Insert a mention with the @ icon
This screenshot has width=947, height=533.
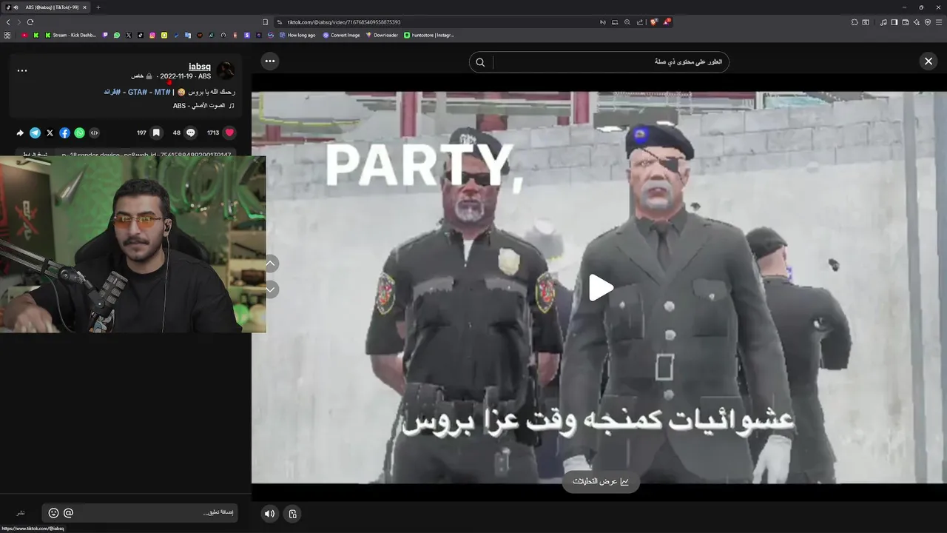coord(68,513)
